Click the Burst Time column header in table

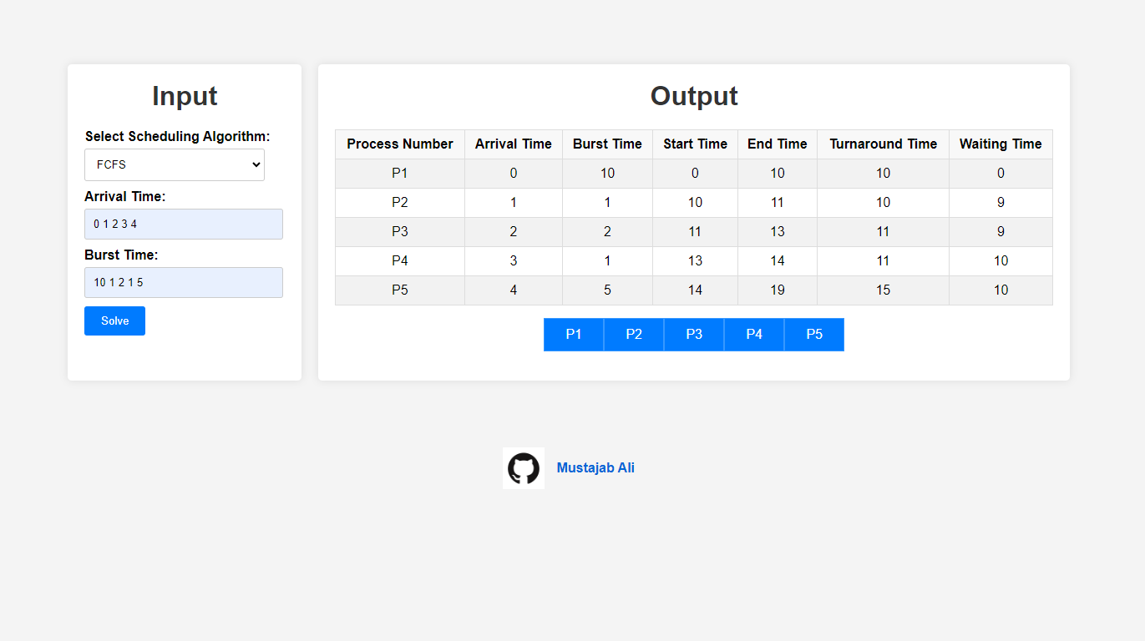pyautogui.click(x=607, y=144)
